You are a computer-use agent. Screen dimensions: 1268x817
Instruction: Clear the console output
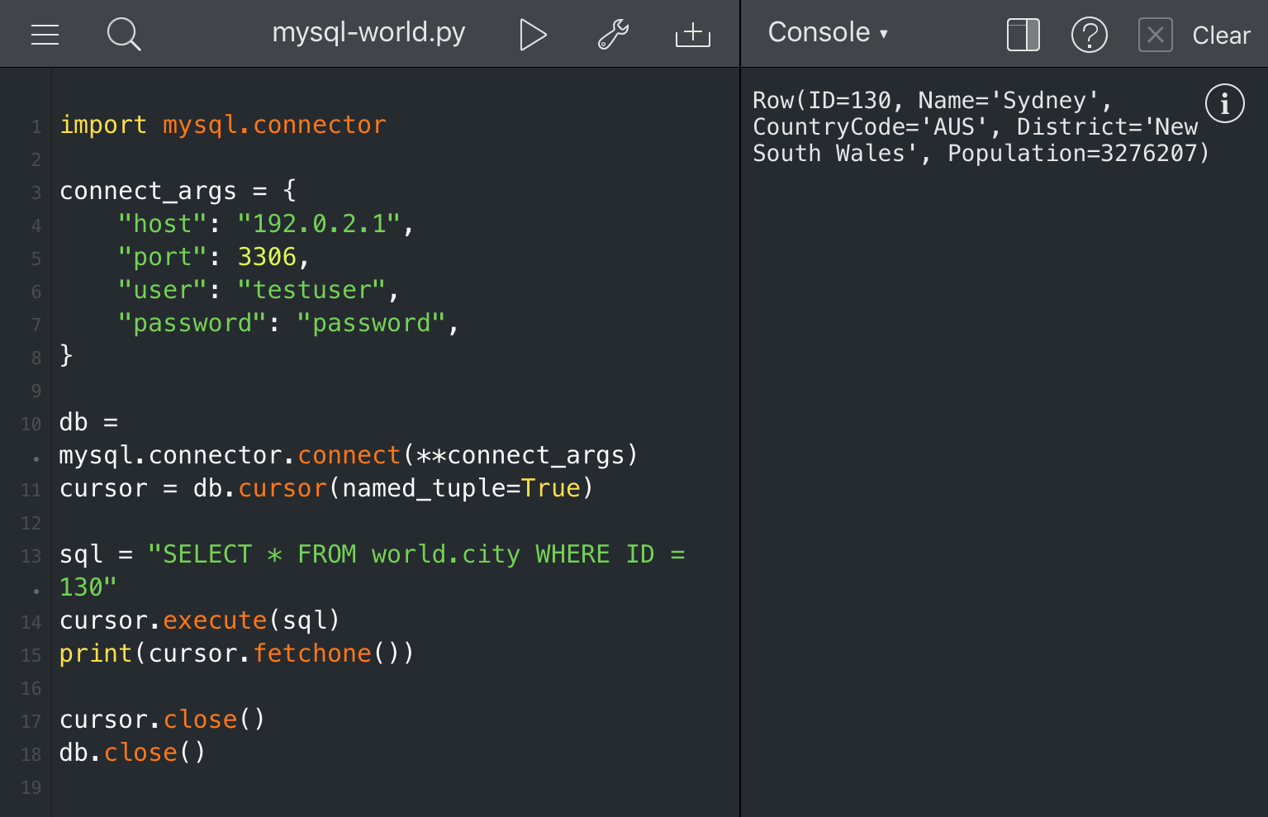[1222, 35]
